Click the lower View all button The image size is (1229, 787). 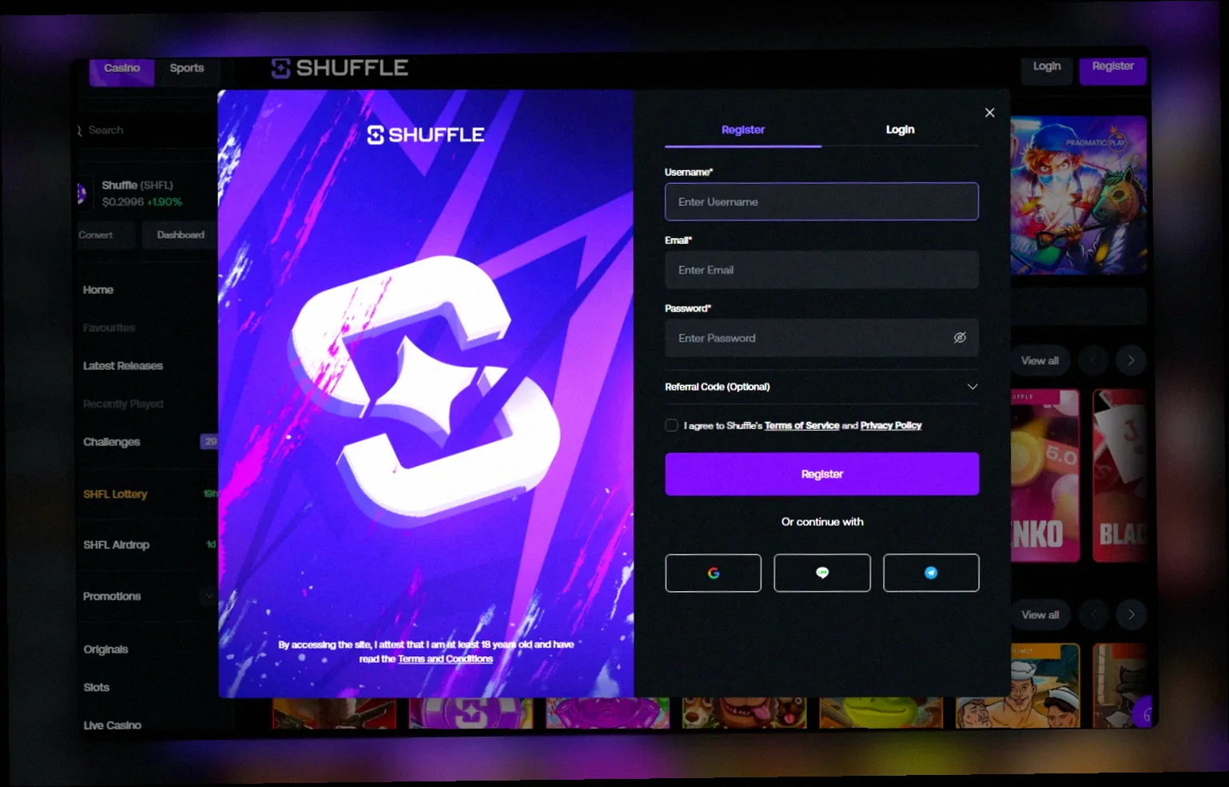(1040, 615)
